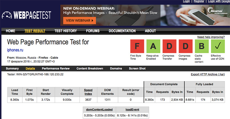Viewport: 230px width, 119px height.
Task: Click the Start Render column header
Action: 46,92
